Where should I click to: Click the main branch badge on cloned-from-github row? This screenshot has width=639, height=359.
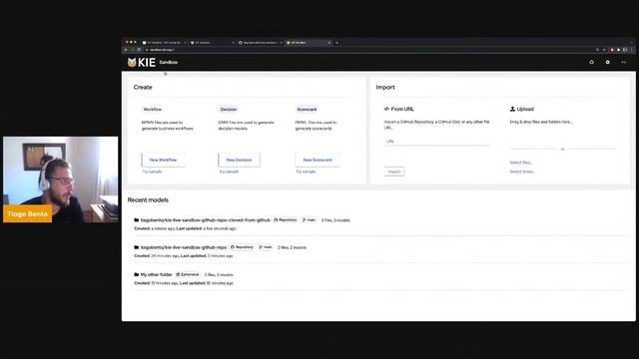click(x=309, y=220)
